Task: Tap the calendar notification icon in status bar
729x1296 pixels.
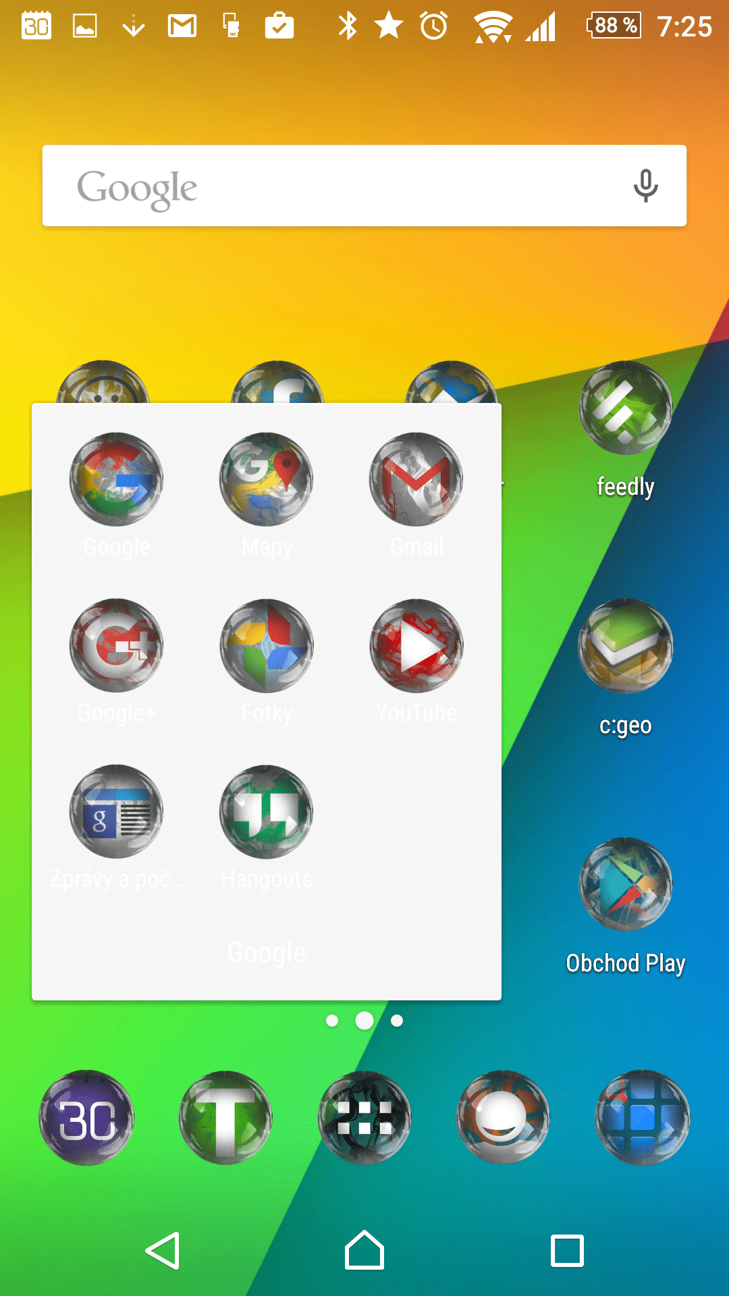Action: (36, 26)
